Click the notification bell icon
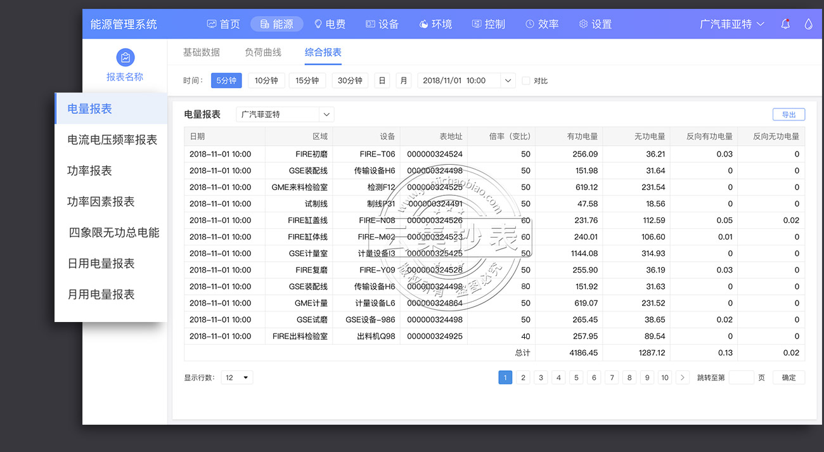The height and width of the screenshot is (452, 824). coord(786,24)
